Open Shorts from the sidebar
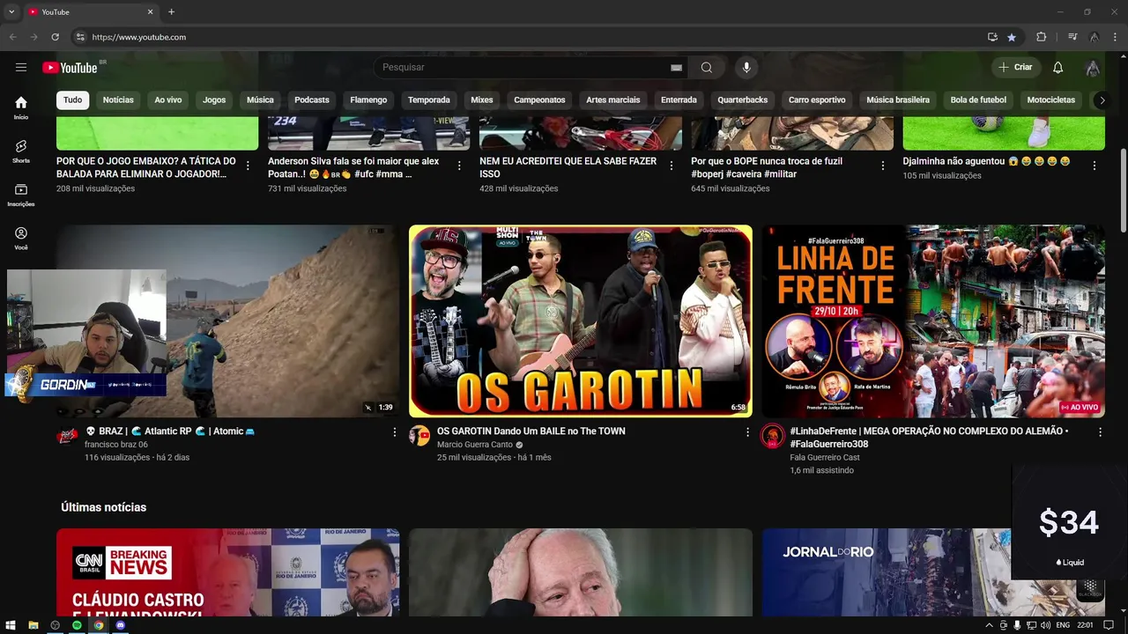Image resolution: width=1128 pixels, height=634 pixels. (x=21, y=151)
